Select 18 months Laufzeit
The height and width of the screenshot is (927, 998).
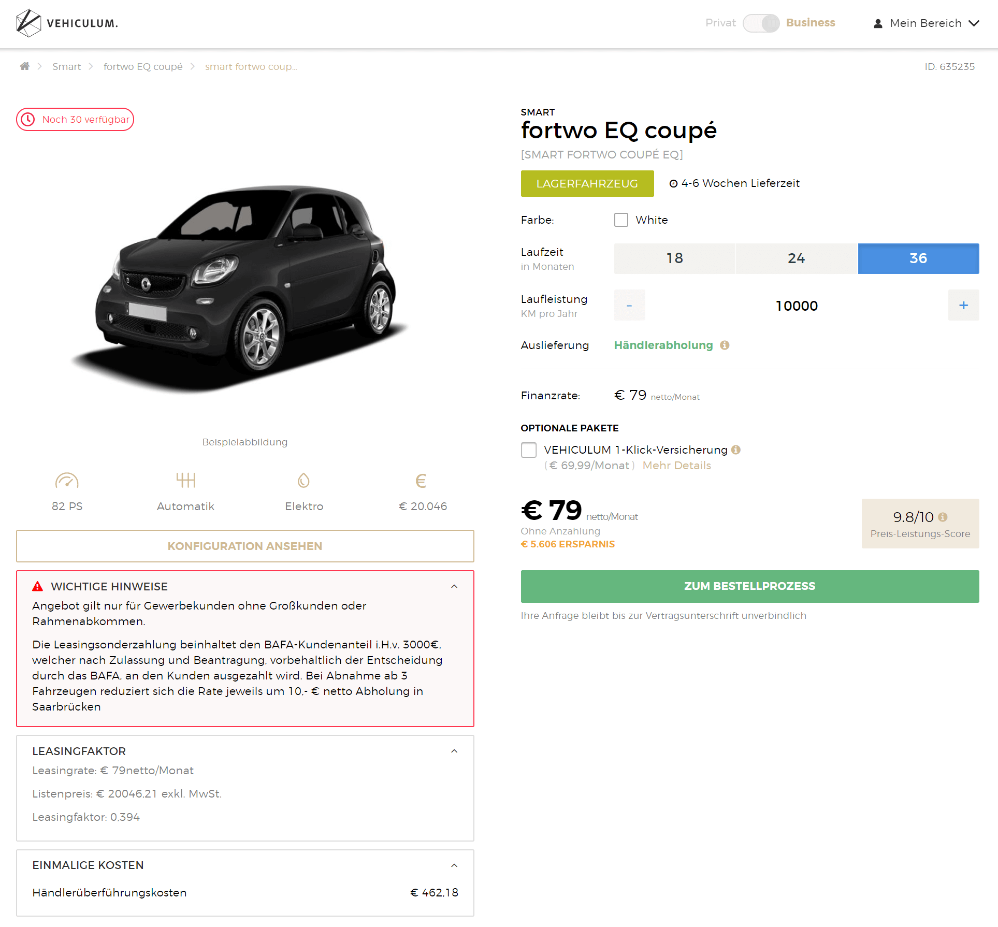pos(675,258)
